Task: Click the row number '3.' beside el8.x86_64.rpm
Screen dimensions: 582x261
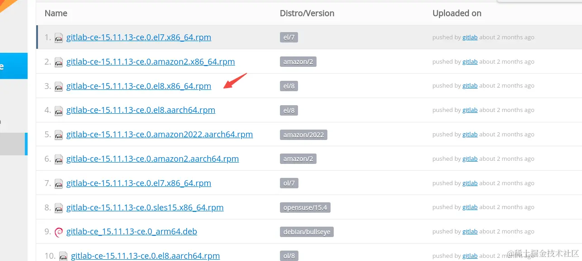Action: click(48, 86)
